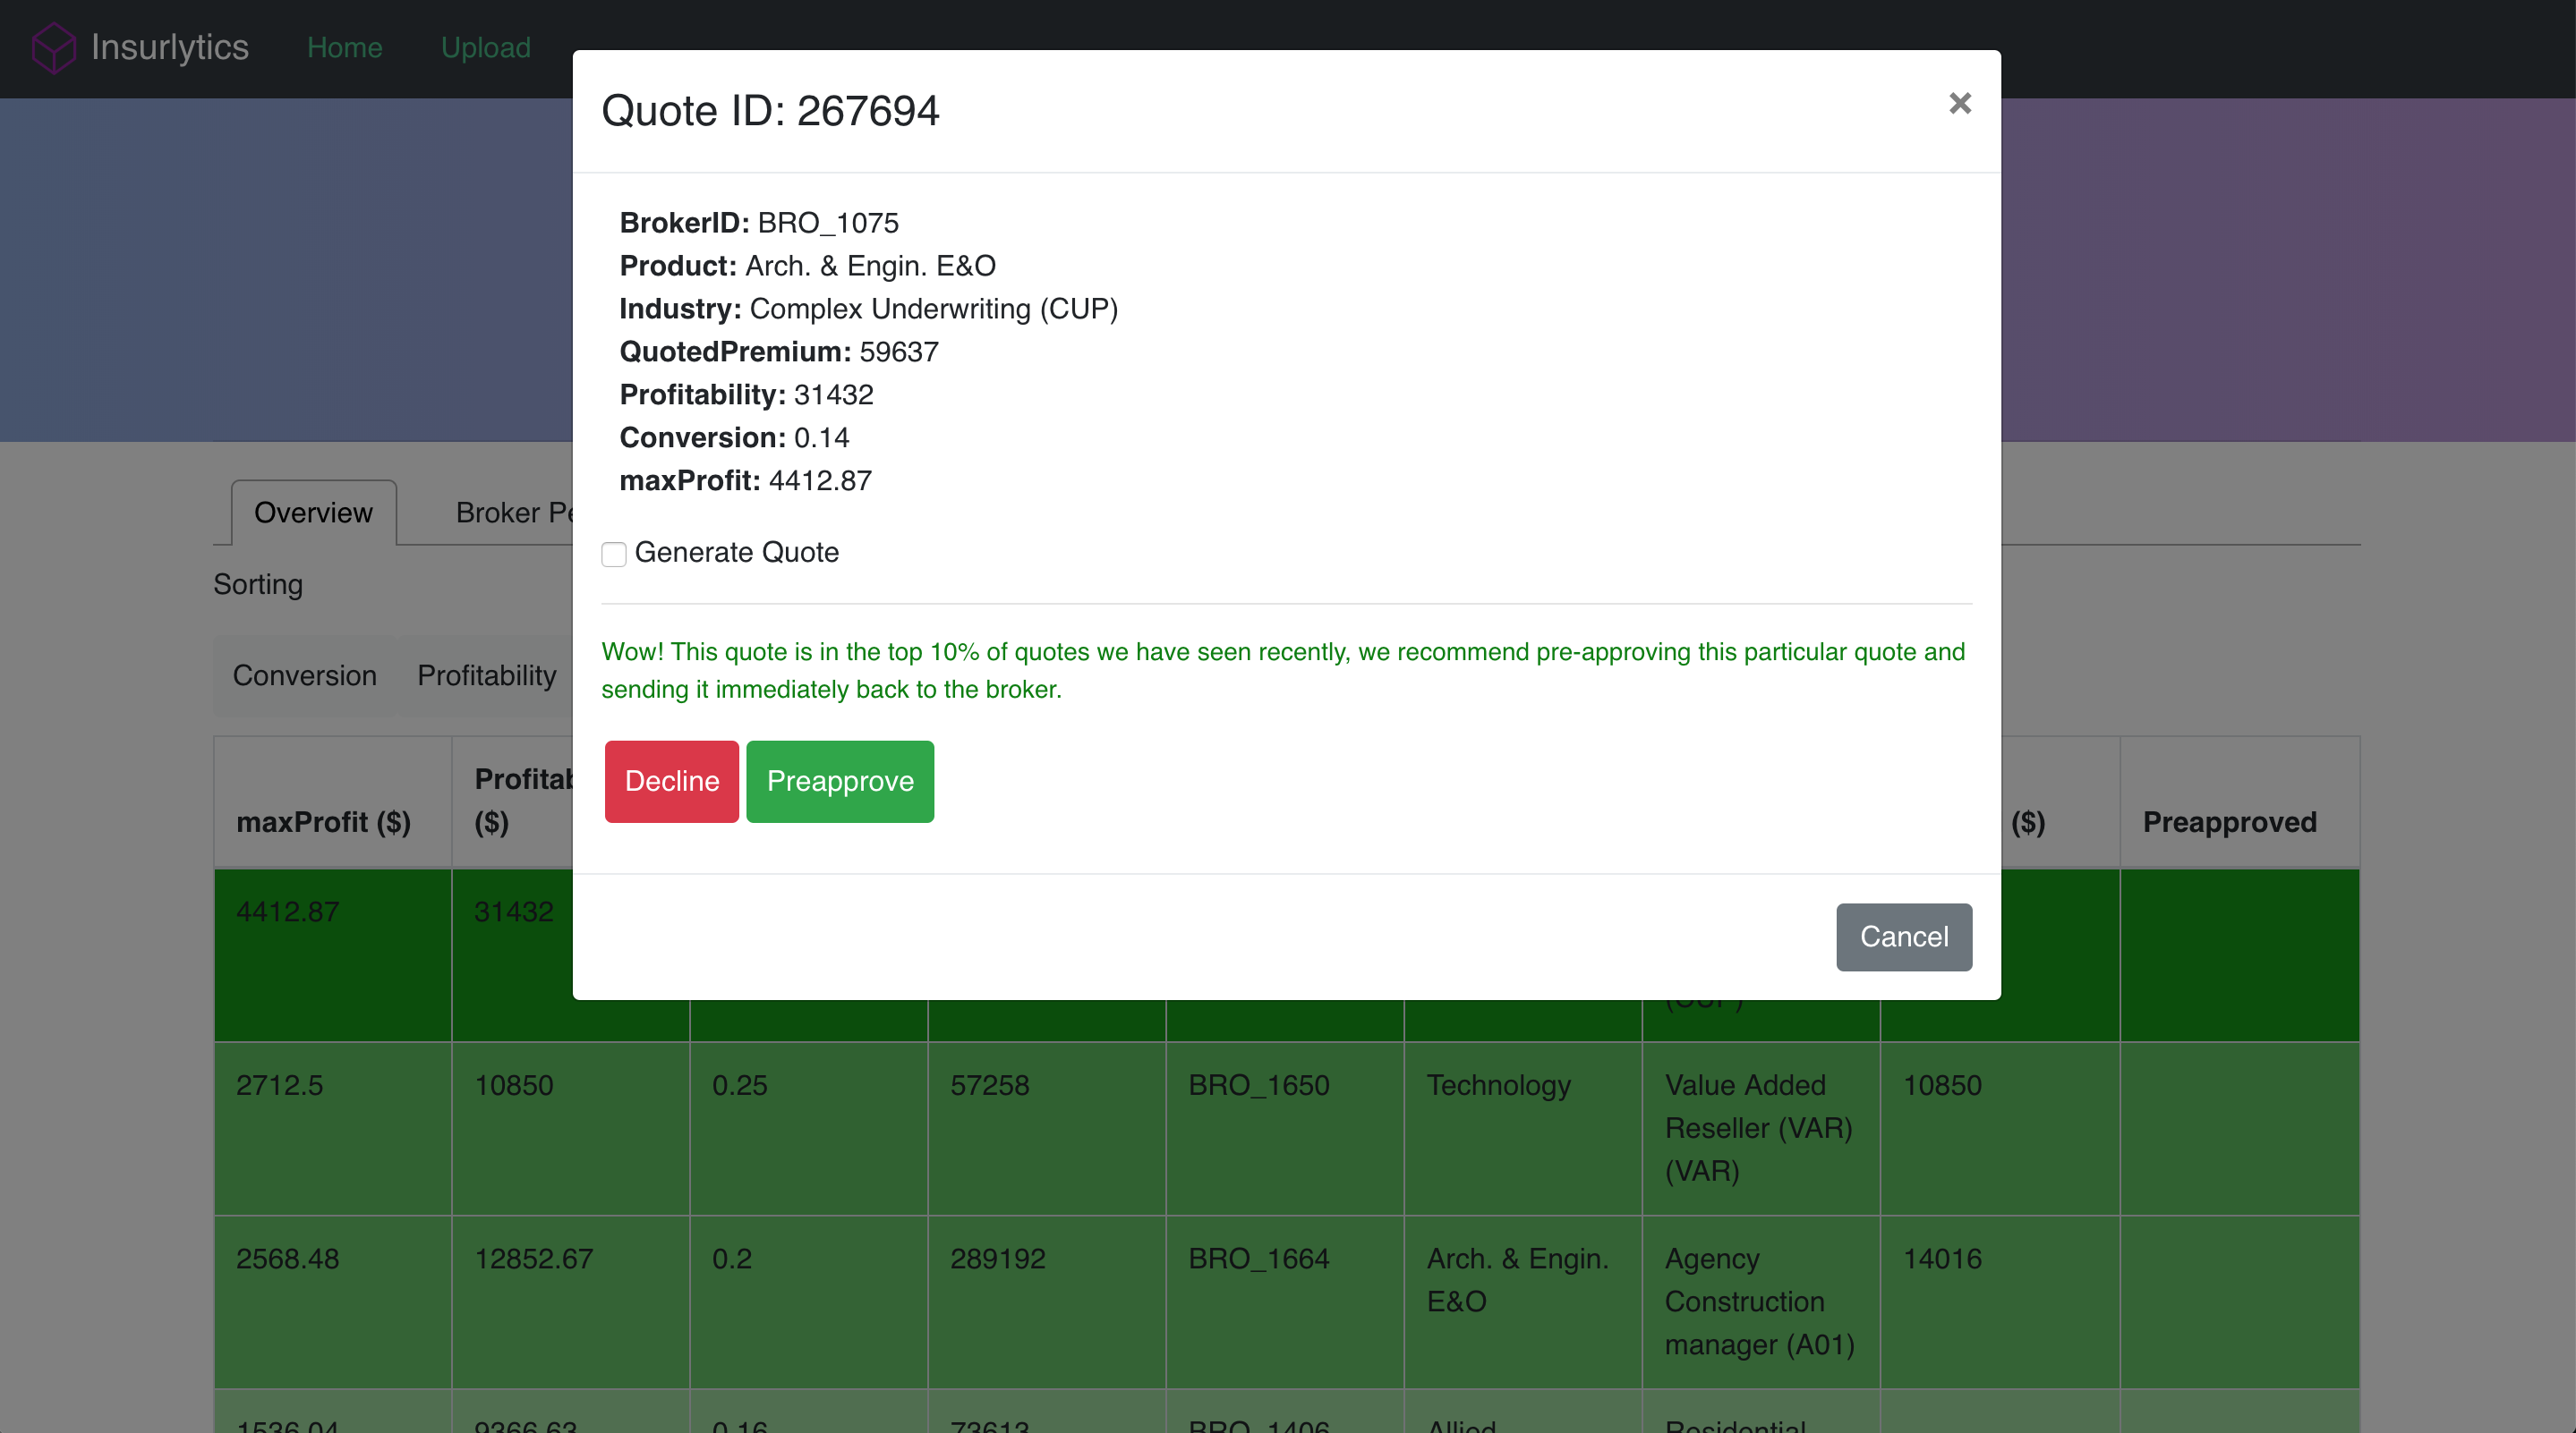Close the Quote ID dialog with X
2576x1433 pixels.
(x=1959, y=104)
